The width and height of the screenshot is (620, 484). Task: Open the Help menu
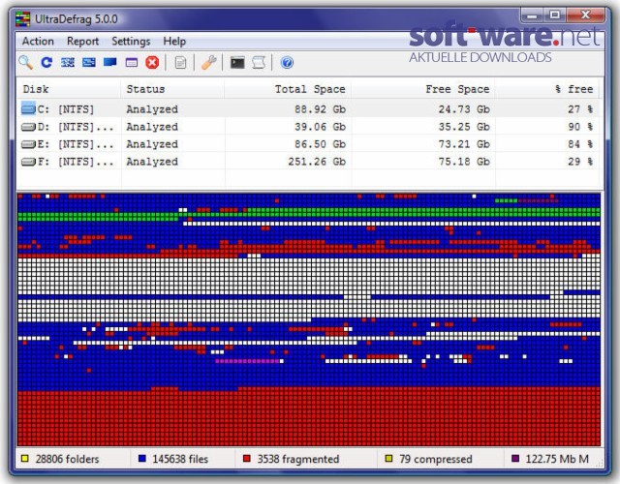point(174,41)
